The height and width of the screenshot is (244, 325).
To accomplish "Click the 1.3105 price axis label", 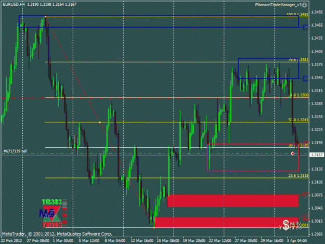I will click(317, 182).
